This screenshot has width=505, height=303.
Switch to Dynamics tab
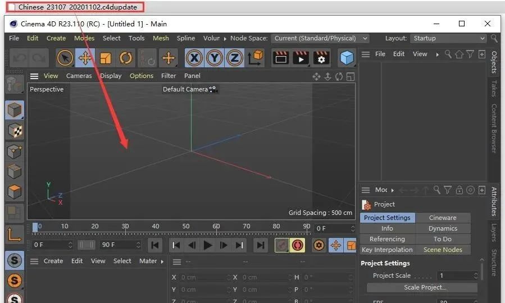(x=443, y=228)
